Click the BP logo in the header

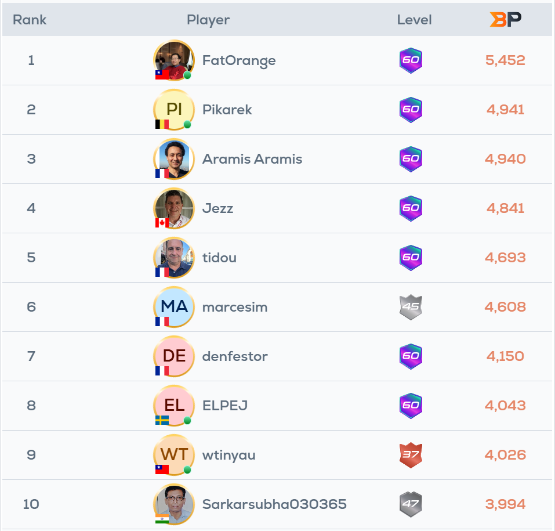click(x=505, y=19)
